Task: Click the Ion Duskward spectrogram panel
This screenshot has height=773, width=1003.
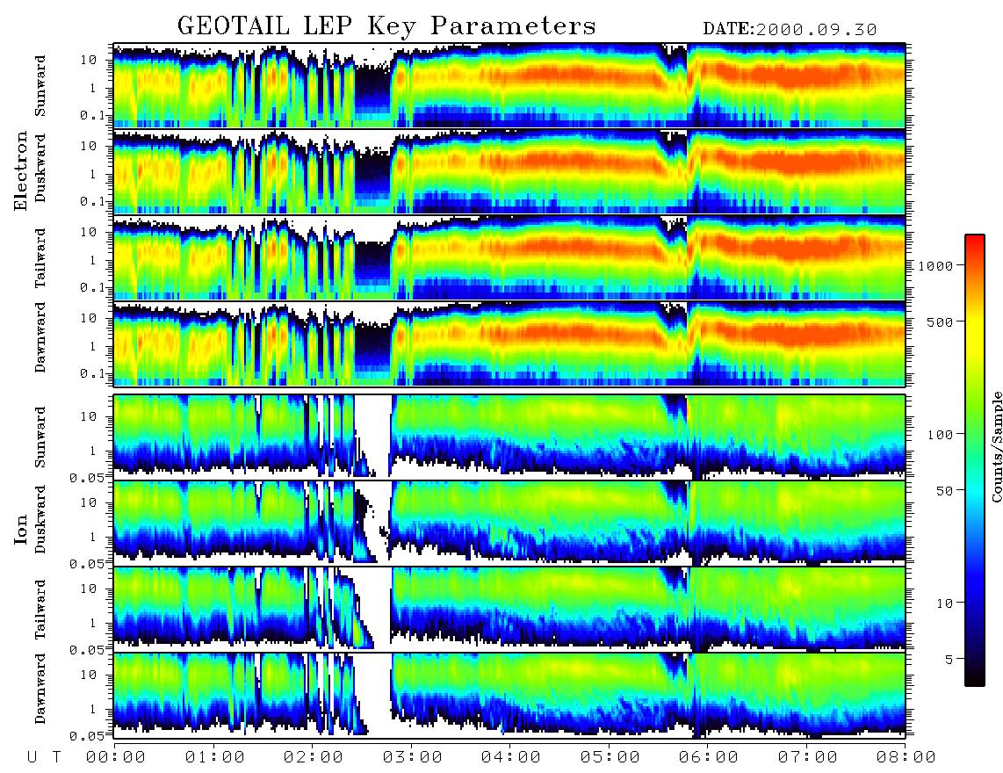Action: [509, 523]
